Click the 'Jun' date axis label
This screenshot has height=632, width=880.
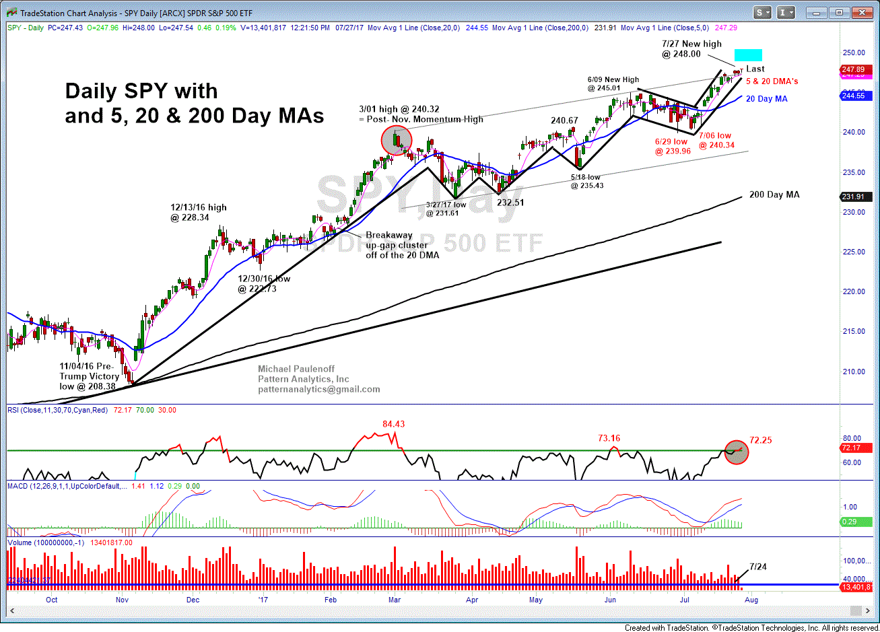pyautogui.click(x=610, y=600)
